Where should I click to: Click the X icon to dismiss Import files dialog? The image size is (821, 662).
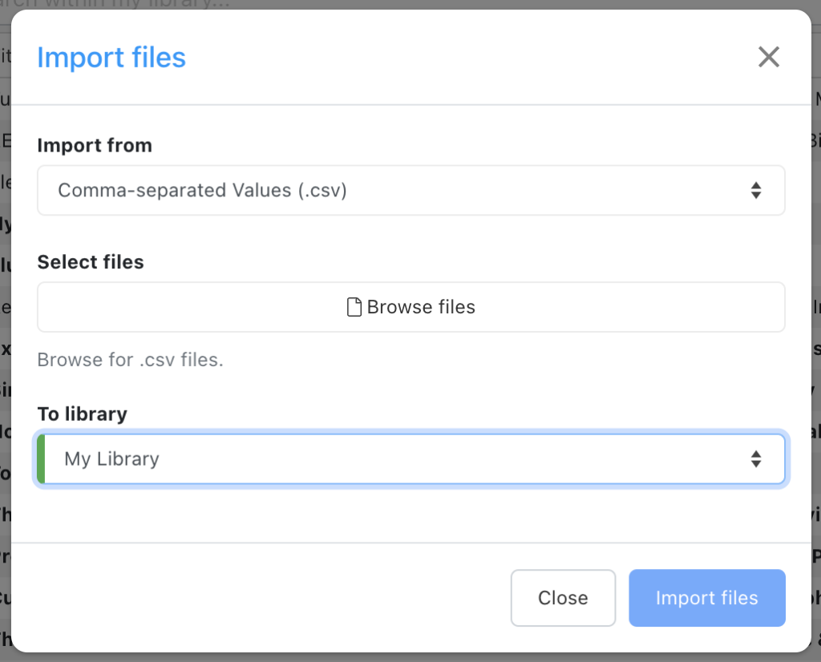tap(768, 57)
